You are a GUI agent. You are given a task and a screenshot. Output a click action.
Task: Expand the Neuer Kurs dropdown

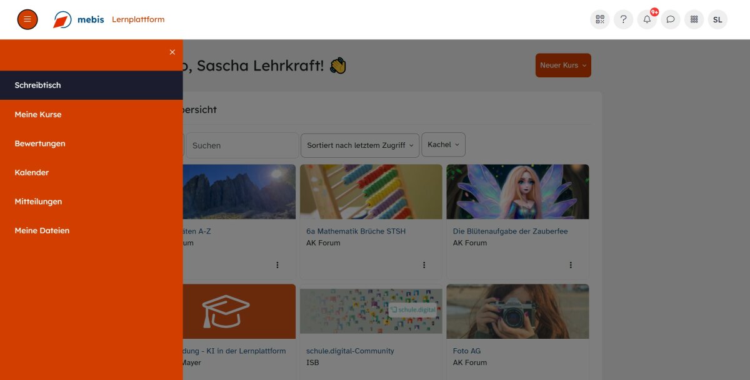(563, 66)
